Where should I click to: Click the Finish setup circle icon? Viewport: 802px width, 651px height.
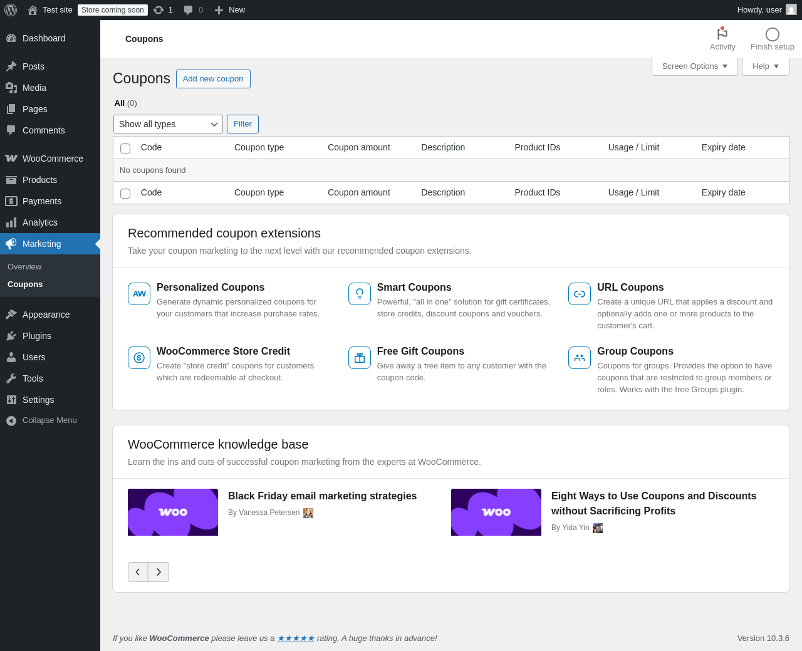[x=772, y=34]
